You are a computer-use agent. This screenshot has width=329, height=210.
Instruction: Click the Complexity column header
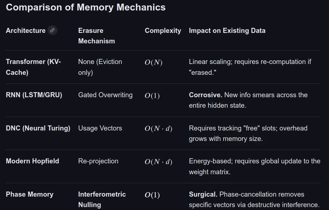[x=163, y=31]
